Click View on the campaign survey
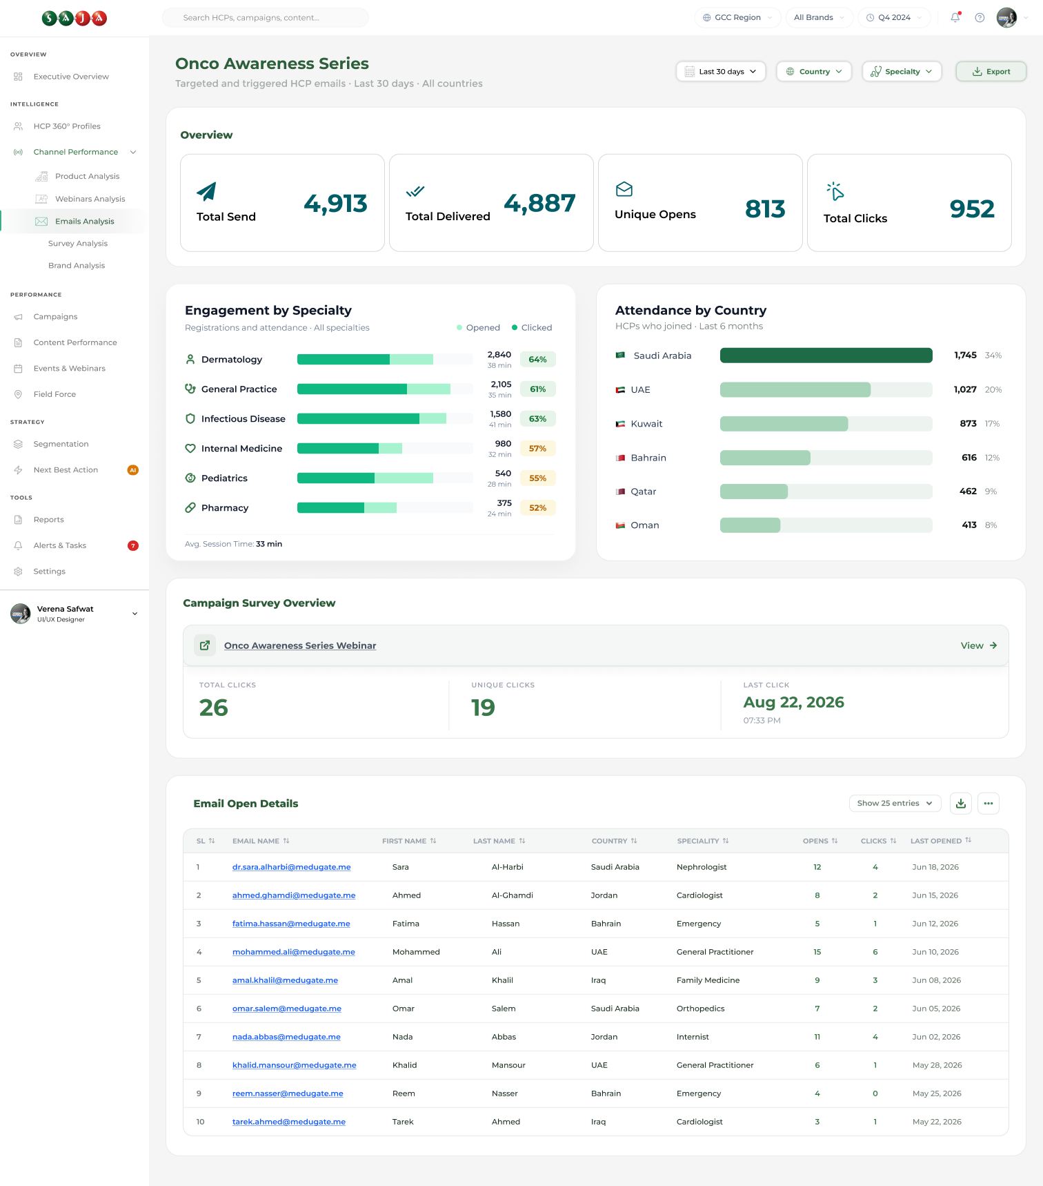1043x1186 pixels. point(979,645)
